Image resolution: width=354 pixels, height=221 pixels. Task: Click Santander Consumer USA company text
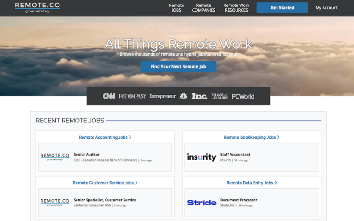pyautogui.click(x=92, y=205)
